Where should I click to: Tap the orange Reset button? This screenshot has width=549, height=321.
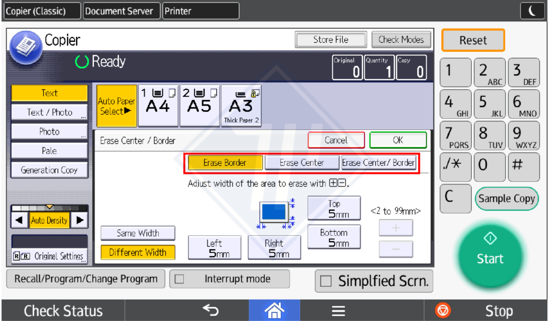(x=473, y=40)
